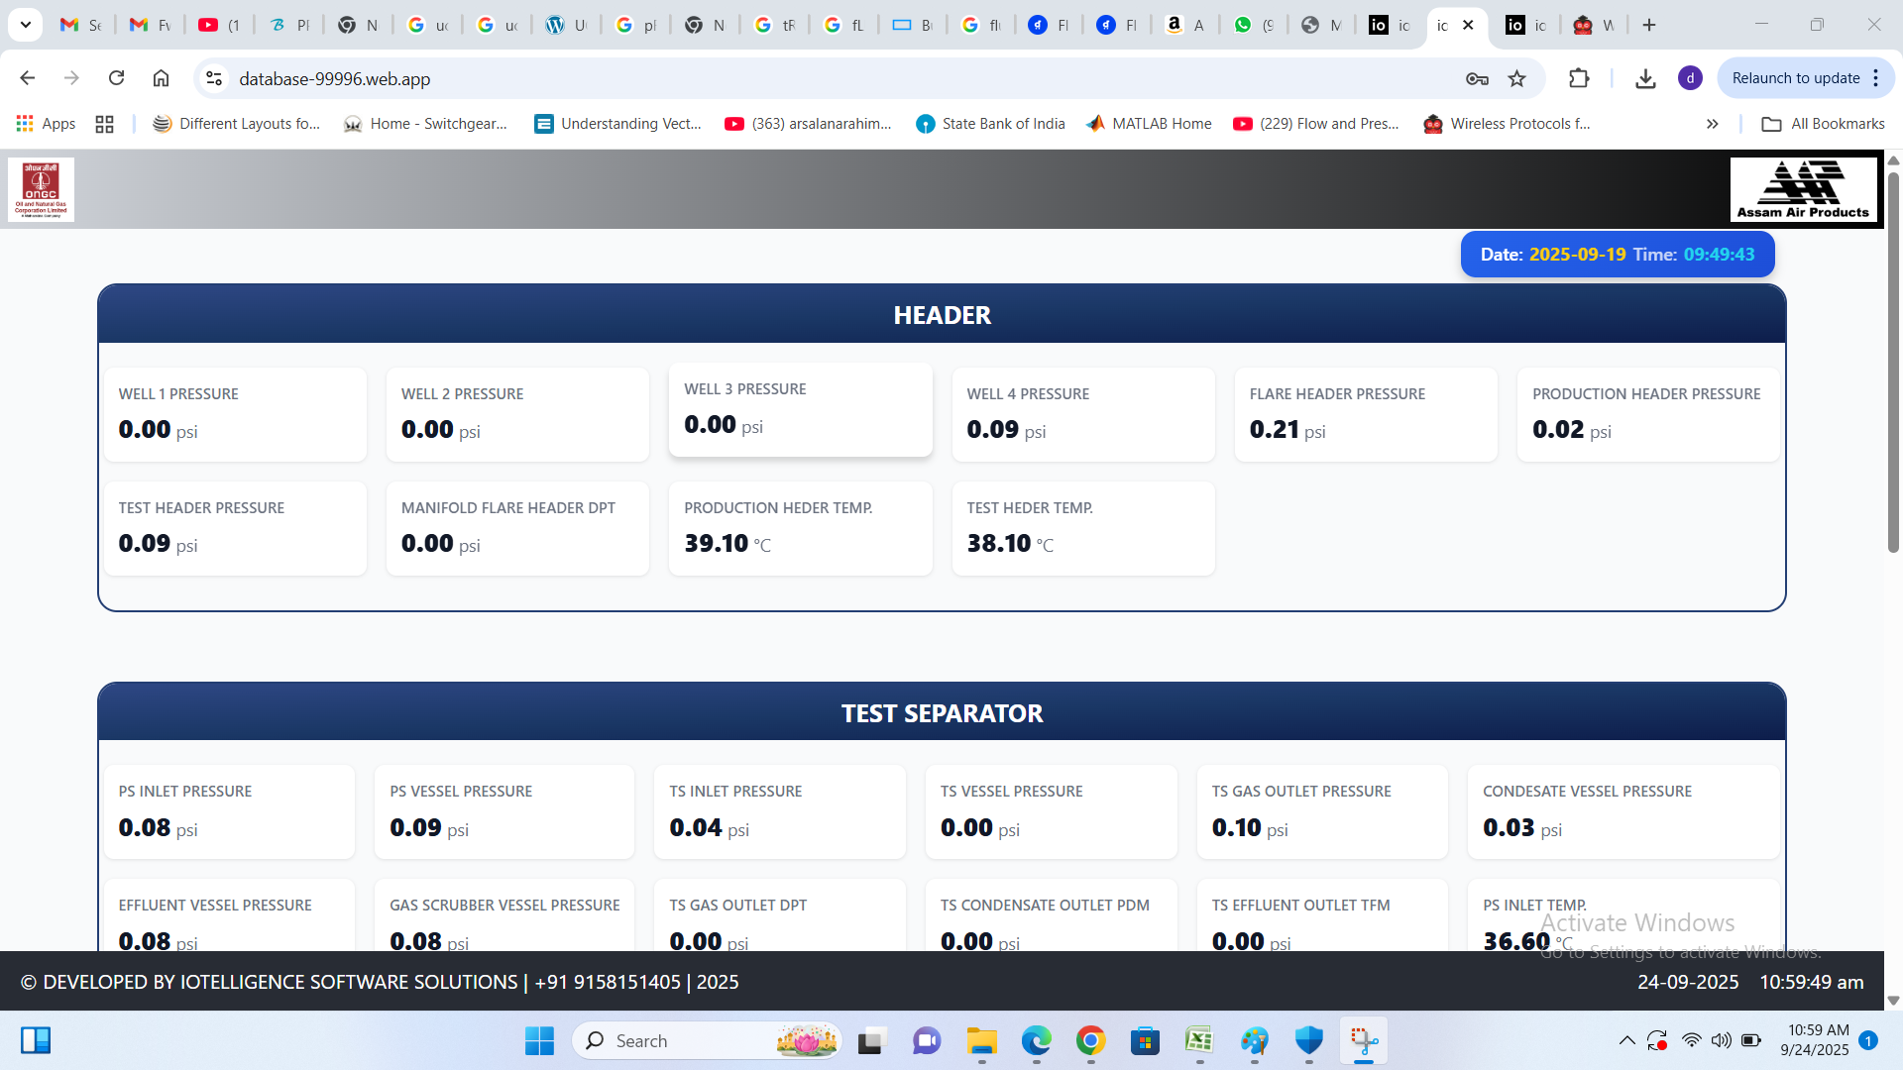Open a new browser tab
1903x1070 pixels.
(x=1649, y=25)
